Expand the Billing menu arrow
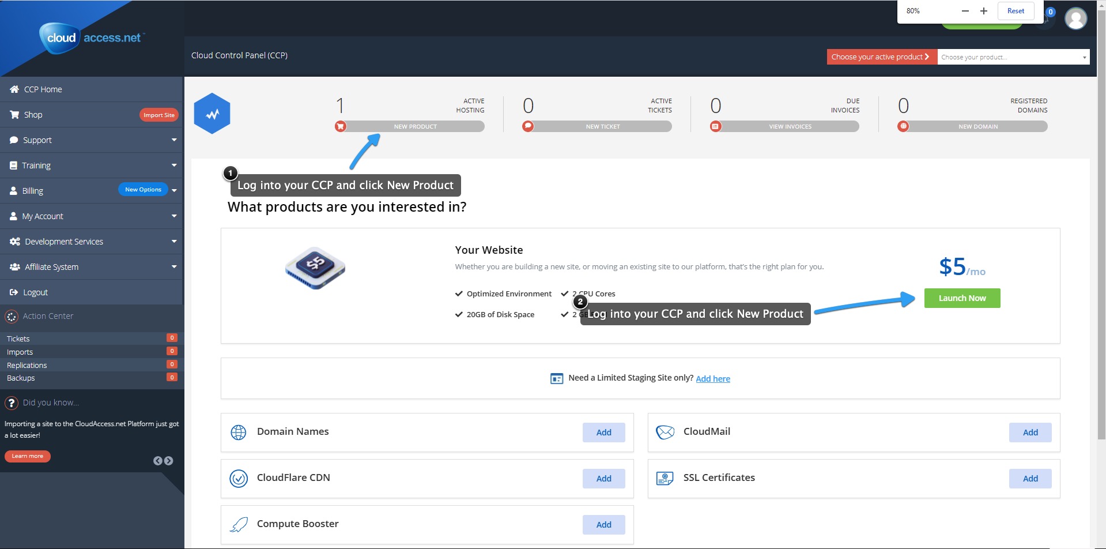This screenshot has height=549, width=1106. pyautogui.click(x=174, y=191)
